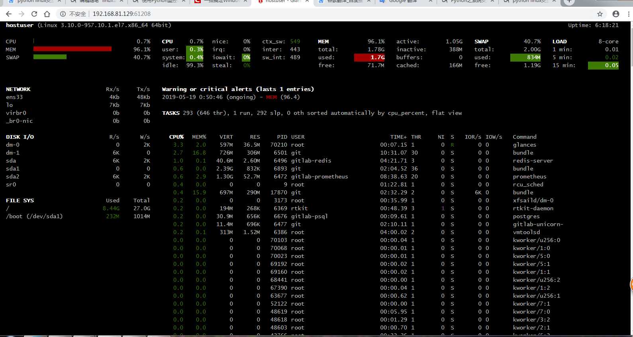Screen dimensions: 633x337
Task: Sort processes by the CPU% column header
Action: (x=176, y=137)
